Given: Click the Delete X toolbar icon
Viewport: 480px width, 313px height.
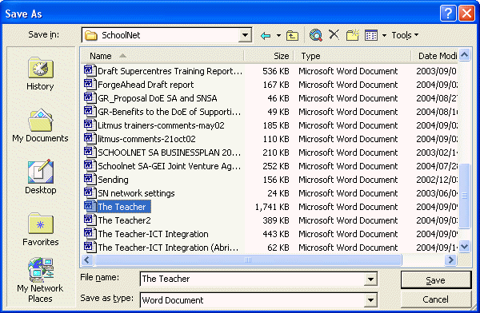Looking at the screenshot, I should pos(334,34).
